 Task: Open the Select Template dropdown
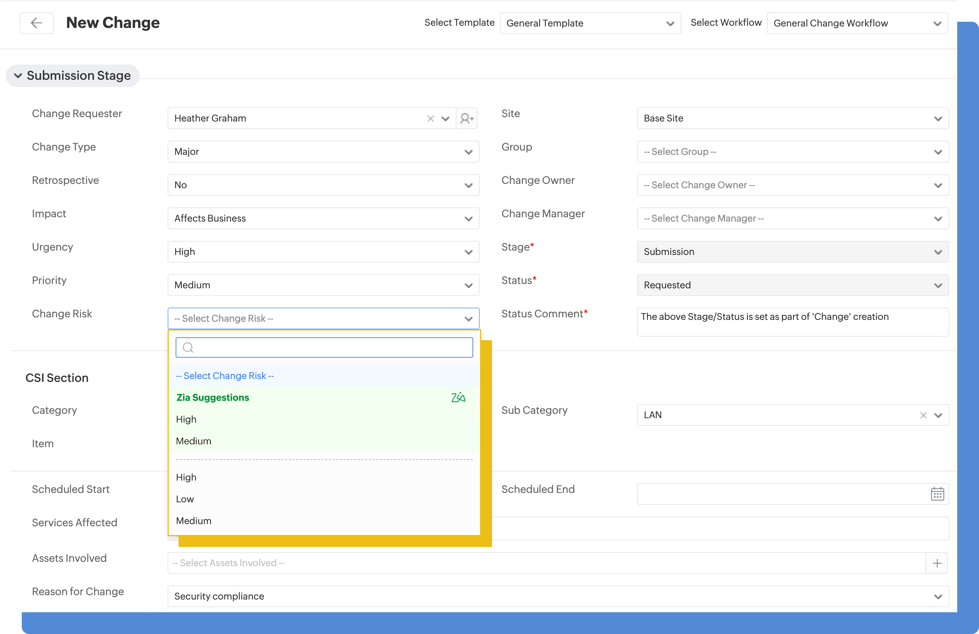(590, 24)
